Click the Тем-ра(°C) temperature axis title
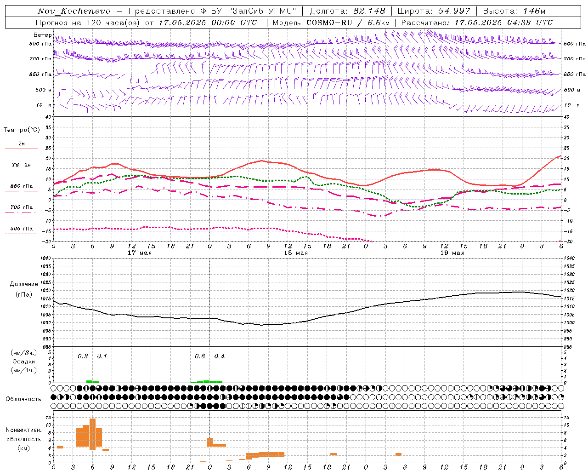The width and height of the screenshot is (588, 471). [22, 130]
